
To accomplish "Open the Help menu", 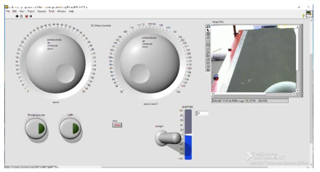I will tap(71, 11).
